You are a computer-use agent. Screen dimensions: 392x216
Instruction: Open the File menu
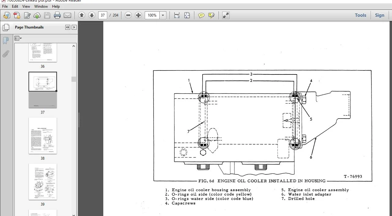5,6
